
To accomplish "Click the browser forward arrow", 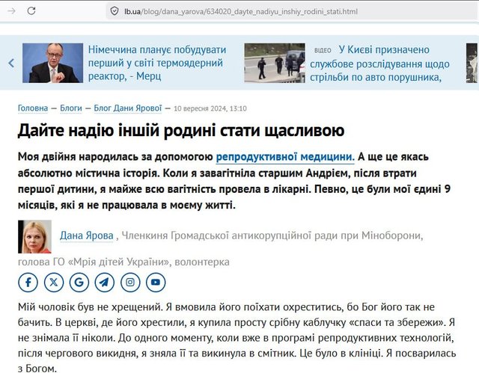I will point(12,11).
